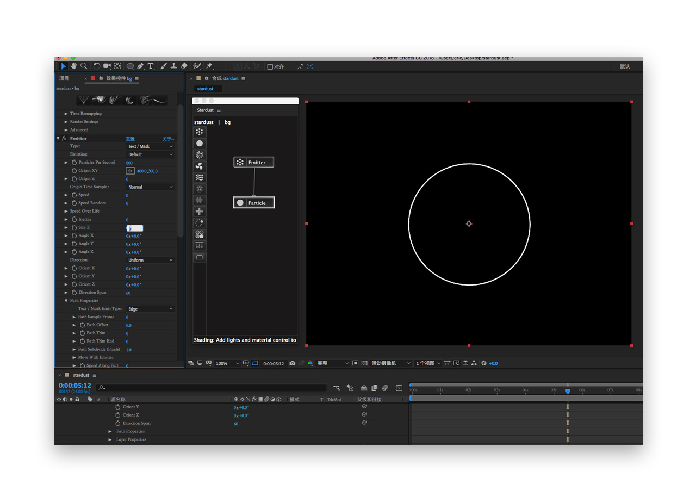Expand the Time Remapping group
The image size is (696, 502).
[66, 114]
